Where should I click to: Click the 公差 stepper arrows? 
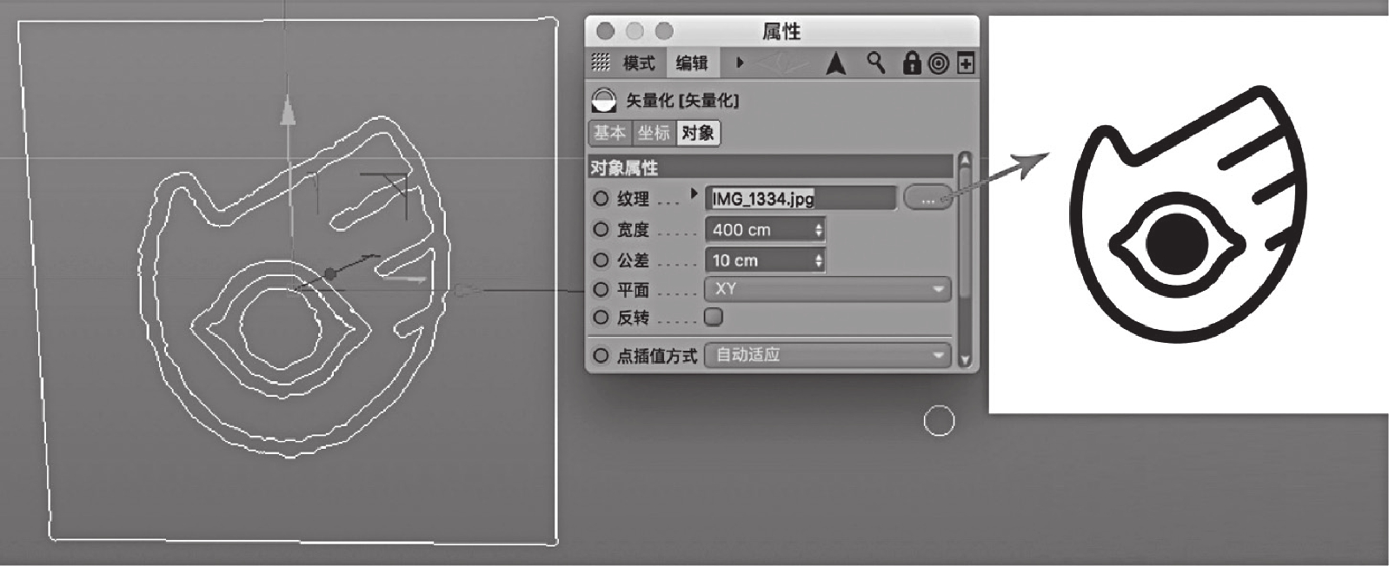tap(819, 260)
